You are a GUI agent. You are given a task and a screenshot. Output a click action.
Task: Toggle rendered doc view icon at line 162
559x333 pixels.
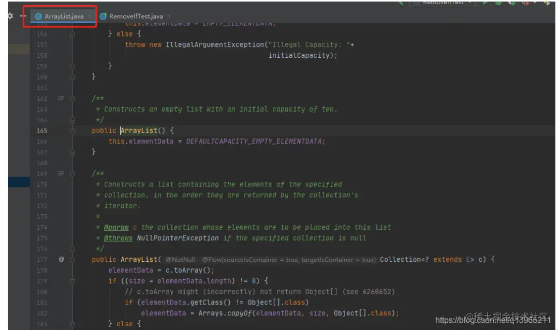tap(61, 98)
